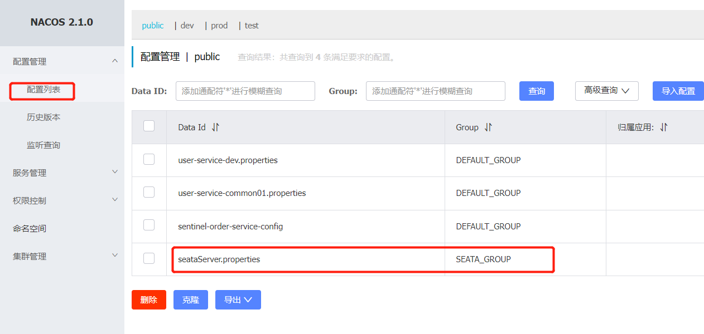Open the 高级查询 advanced query dropdown
704x334 pixels.
coord(606,91)
